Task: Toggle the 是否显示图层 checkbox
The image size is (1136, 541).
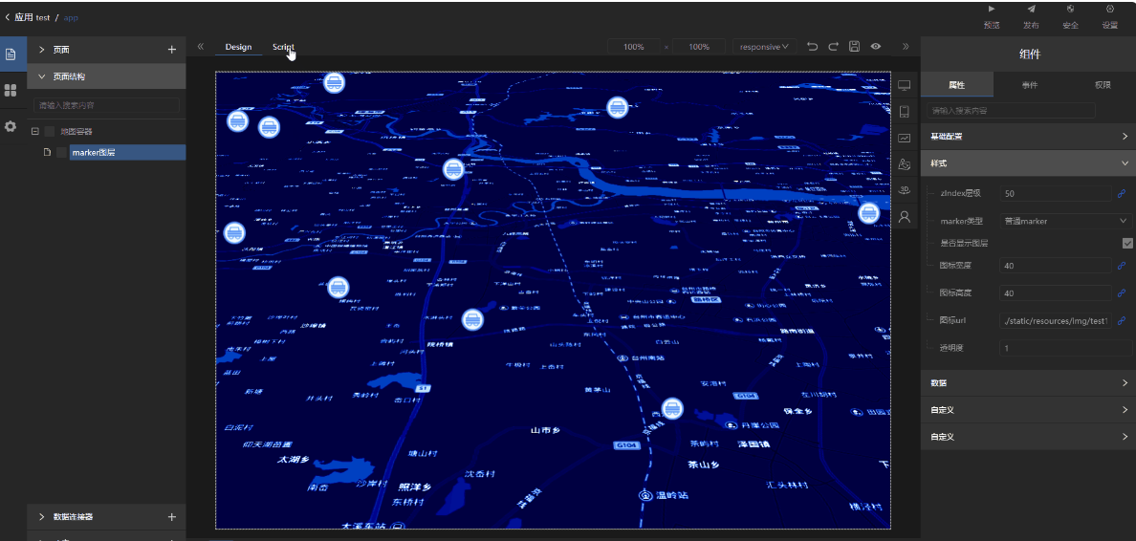Action: pyautogui.click(x=1126, y=244)
